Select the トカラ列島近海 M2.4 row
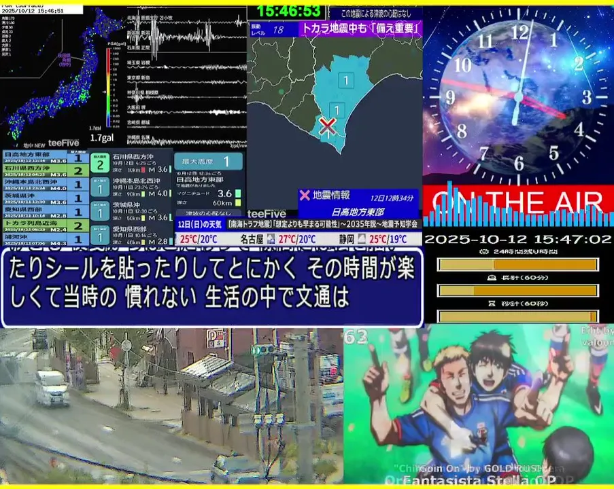The width and height of the screenshot is (614, 489). coord(46,225)
